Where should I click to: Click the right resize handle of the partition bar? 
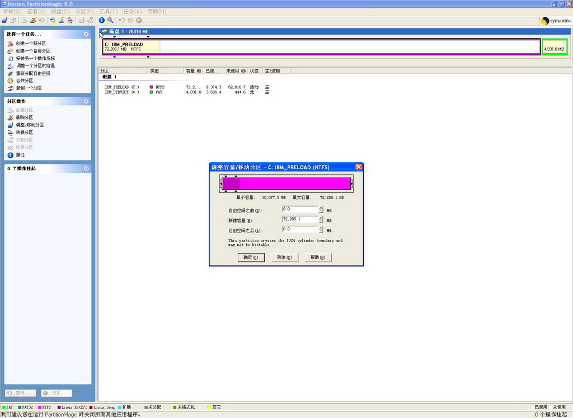click(351, 184)
